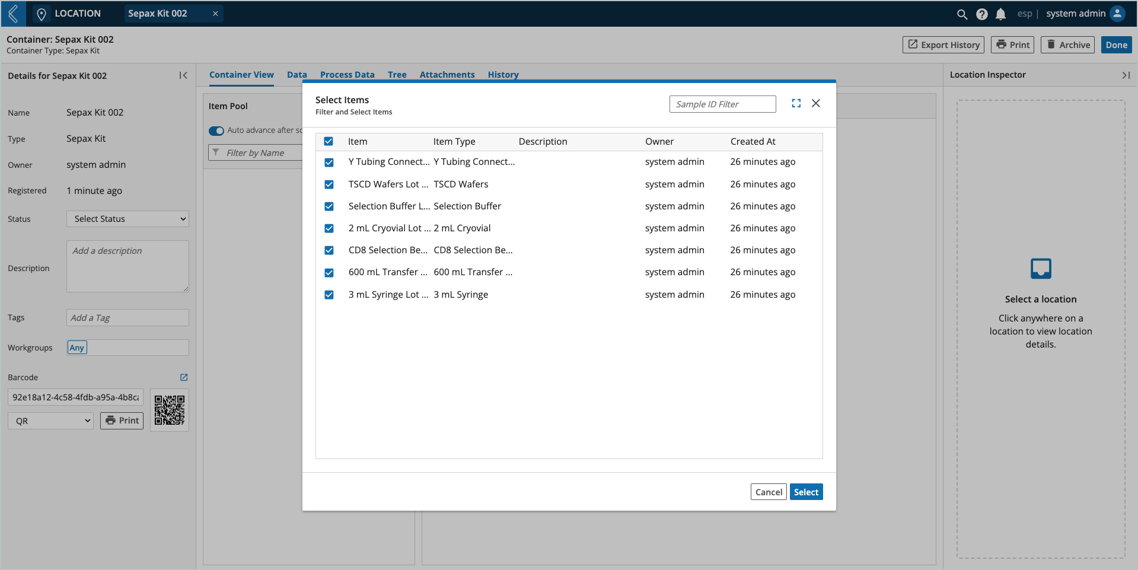Sort by the Item Type column header
1138x570 pixels.
click(x=454, y=141)
